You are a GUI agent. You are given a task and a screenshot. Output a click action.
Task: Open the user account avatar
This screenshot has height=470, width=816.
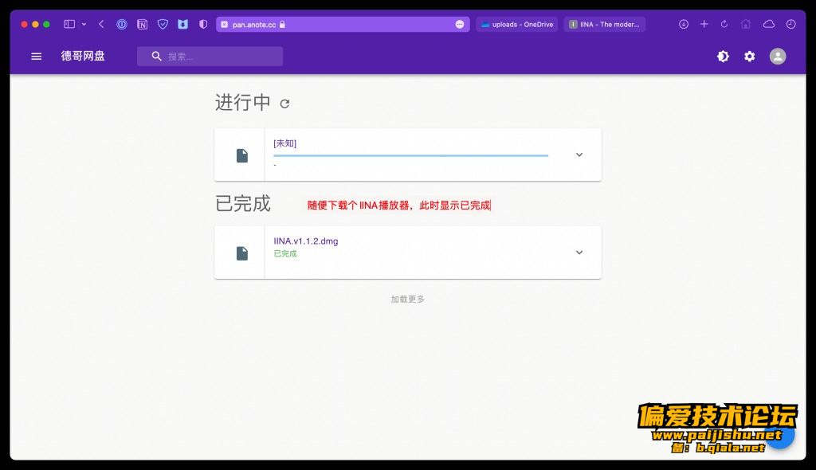pyautogui.click(x=778, y=57)
